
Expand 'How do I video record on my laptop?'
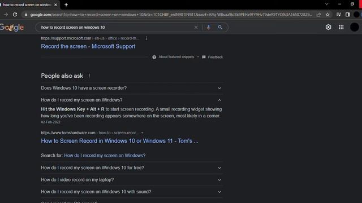pyautogui.click(x=132, y=180)
